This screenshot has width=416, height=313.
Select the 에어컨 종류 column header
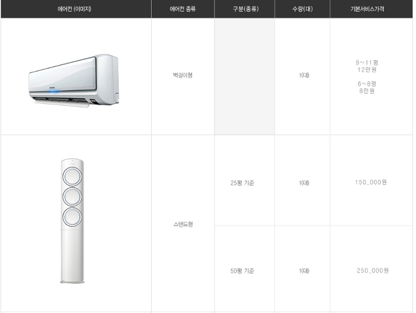pos(183,9)
